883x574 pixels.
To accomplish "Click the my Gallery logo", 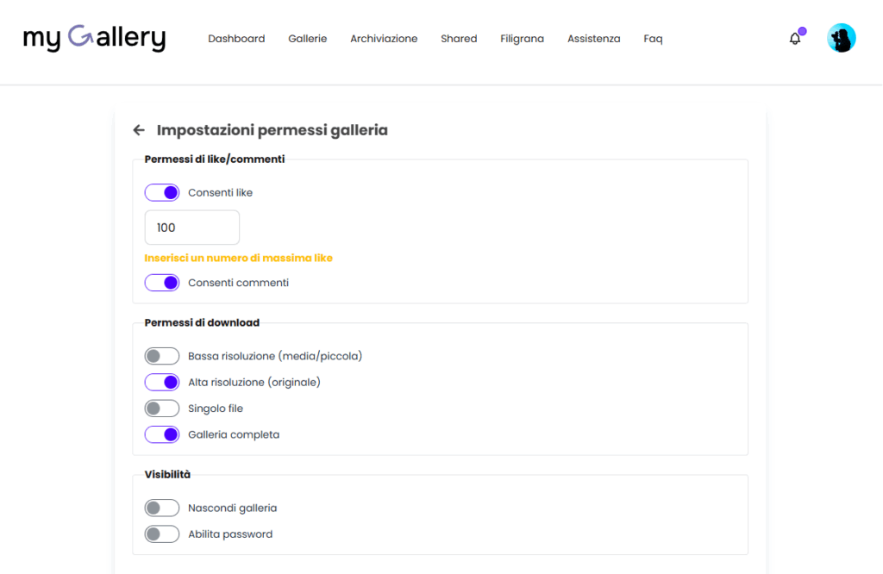I will (94, 38).
